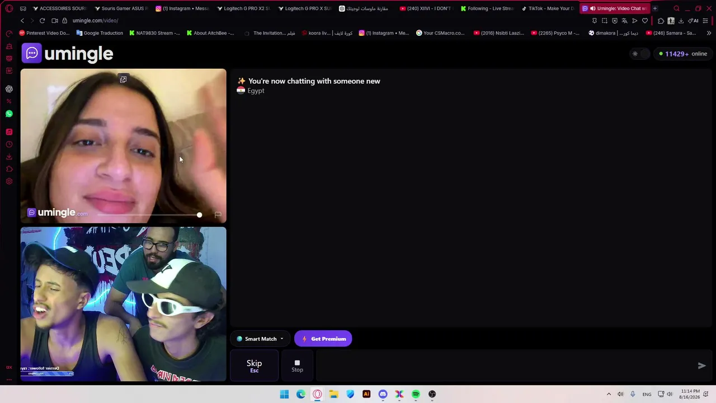Open the Opera AI assistant button
Image resolution: width=716 pixels, height=403 pixels.
[694, 21]
